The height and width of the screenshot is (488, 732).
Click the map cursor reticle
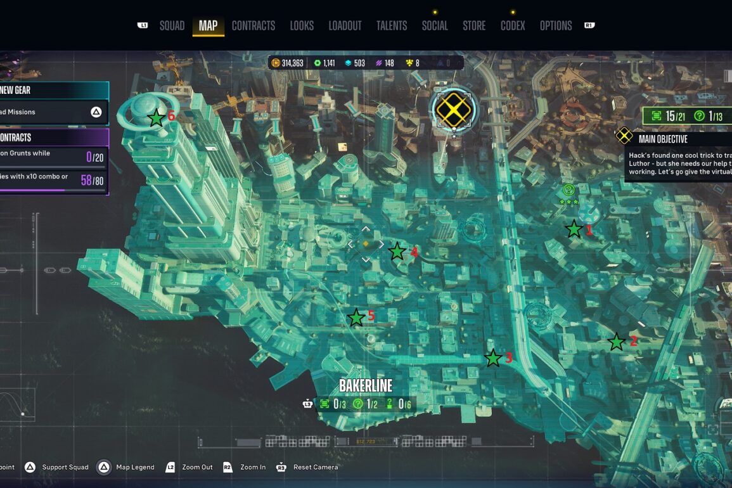point(366,244)
